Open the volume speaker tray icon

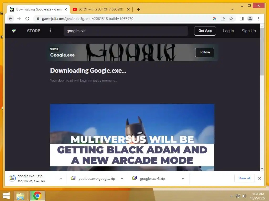pos(244,196)
